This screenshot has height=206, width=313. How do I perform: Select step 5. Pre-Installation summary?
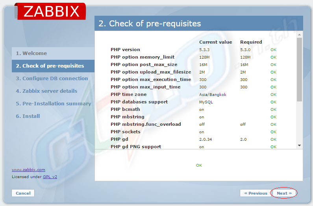54,103
